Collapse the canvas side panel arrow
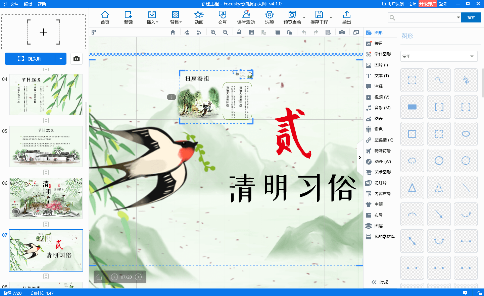Screen dimensions: 484x296 359,158
